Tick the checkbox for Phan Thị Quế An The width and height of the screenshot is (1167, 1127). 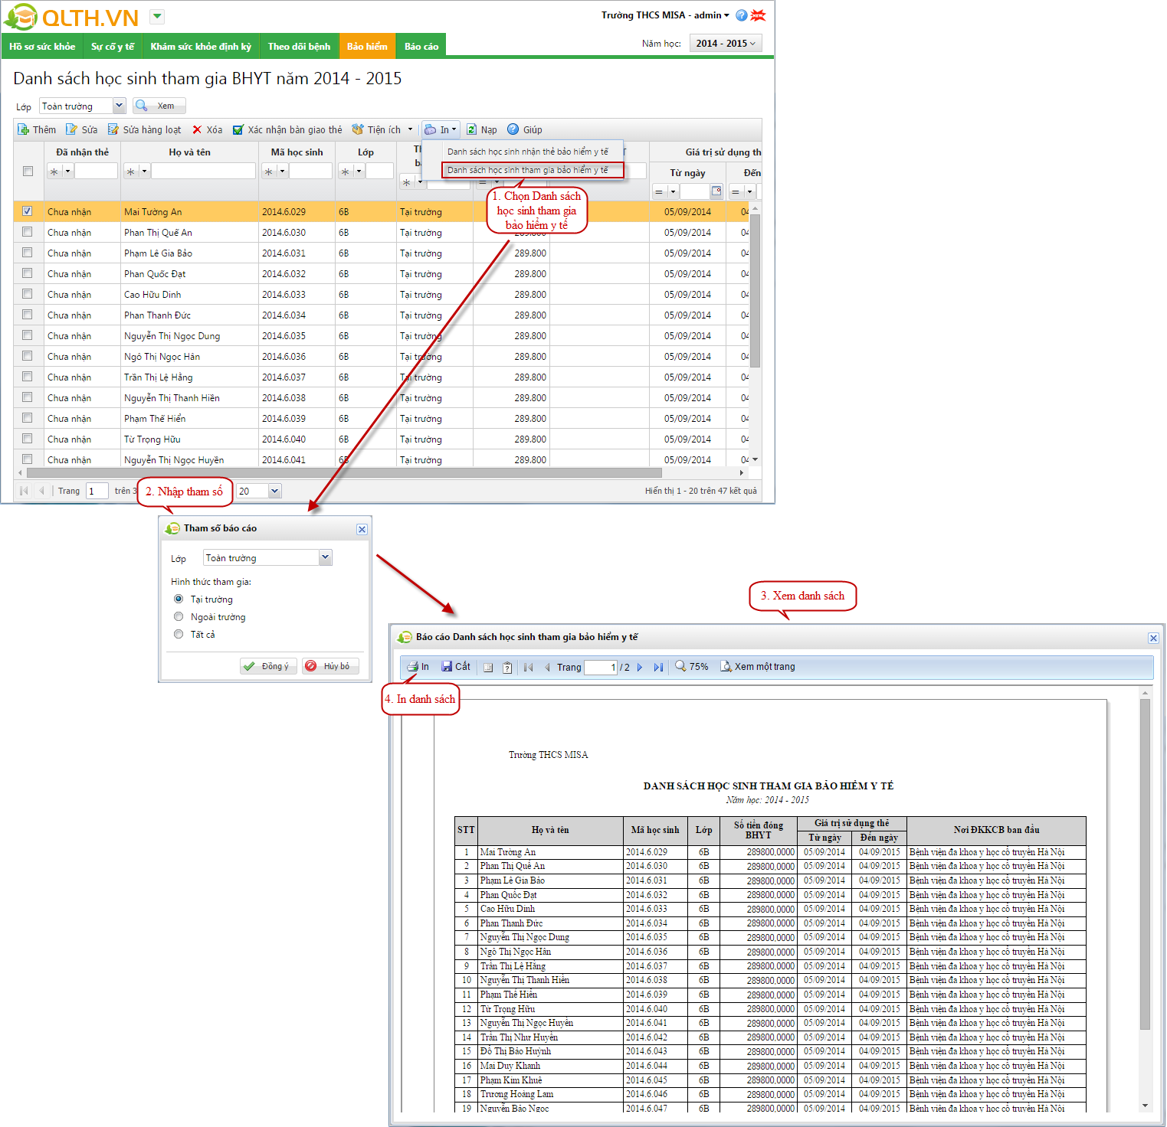click(28, 232)
